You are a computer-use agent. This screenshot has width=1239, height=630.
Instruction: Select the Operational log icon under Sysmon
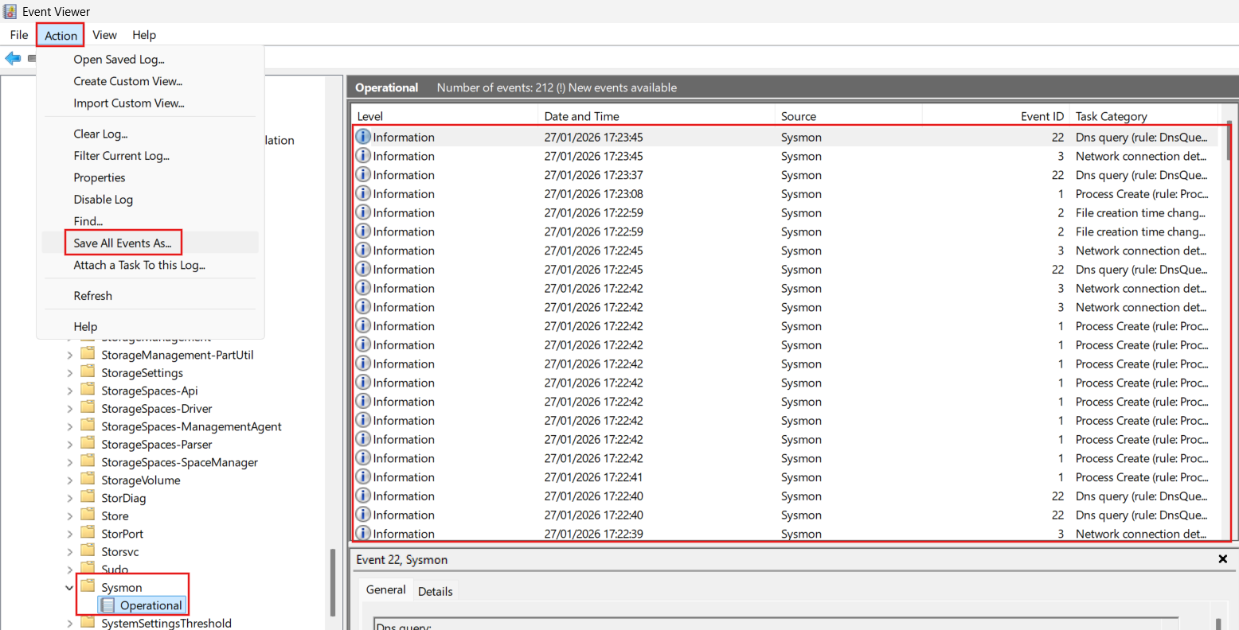coord(107,605)
